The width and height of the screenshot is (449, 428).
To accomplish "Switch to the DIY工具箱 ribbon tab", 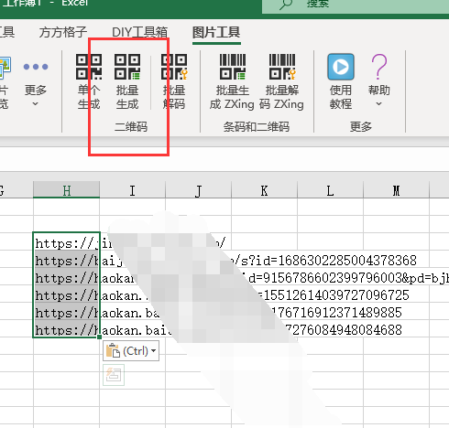I will [139, 32].
